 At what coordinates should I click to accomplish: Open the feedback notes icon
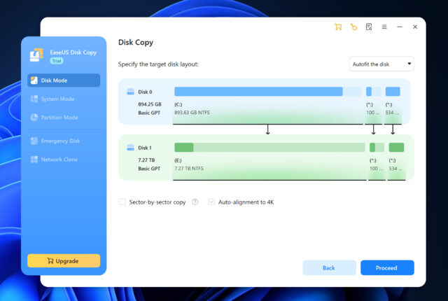pos(369,27)
